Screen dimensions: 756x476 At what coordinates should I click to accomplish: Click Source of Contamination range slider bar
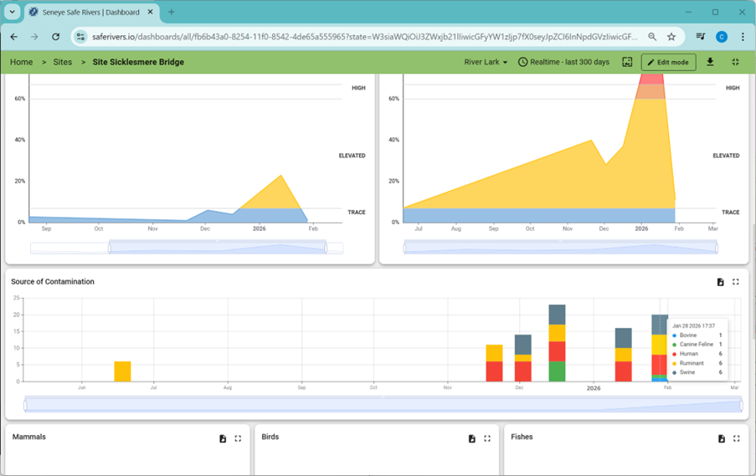pos(383,404)
